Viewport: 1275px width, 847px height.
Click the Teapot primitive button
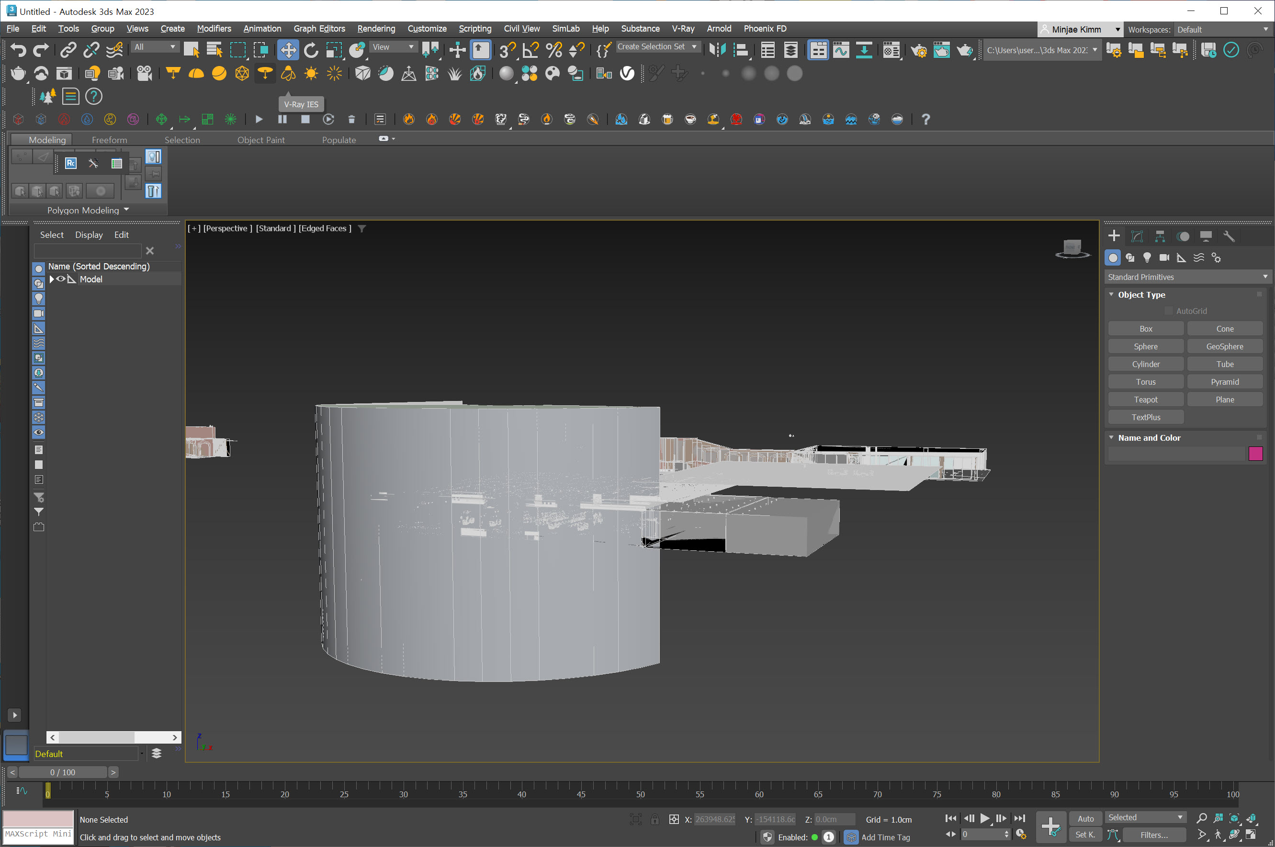pyautogui.click(x=1145, y=400)
